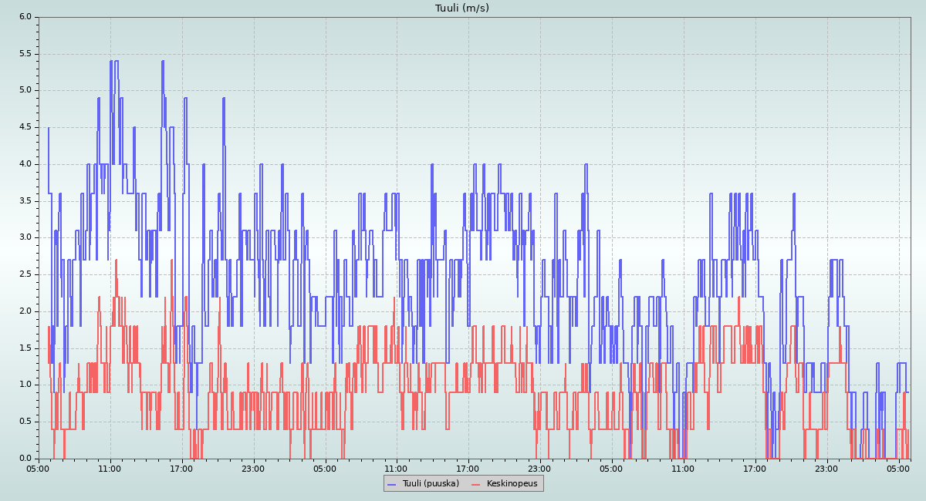Click the 2.5 label on the y-axis
This screenshot has width=926, height=501.
click(x=25, y=274)
